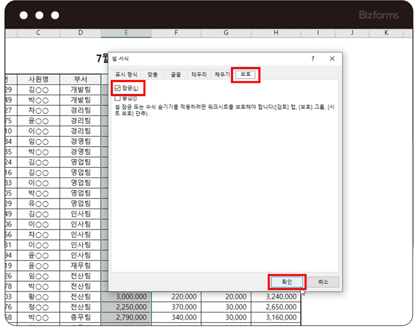The width and height of the screenshot is (417, 327).
Task: Select the 채우기 fill tab
Action: (x=222, y=75)
